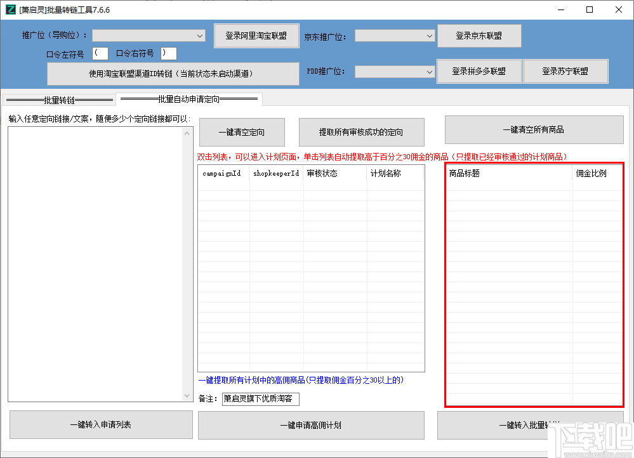634x458 pixels.
Task: Select the 批量自动申请定向 tab
Action: [190, 99]
